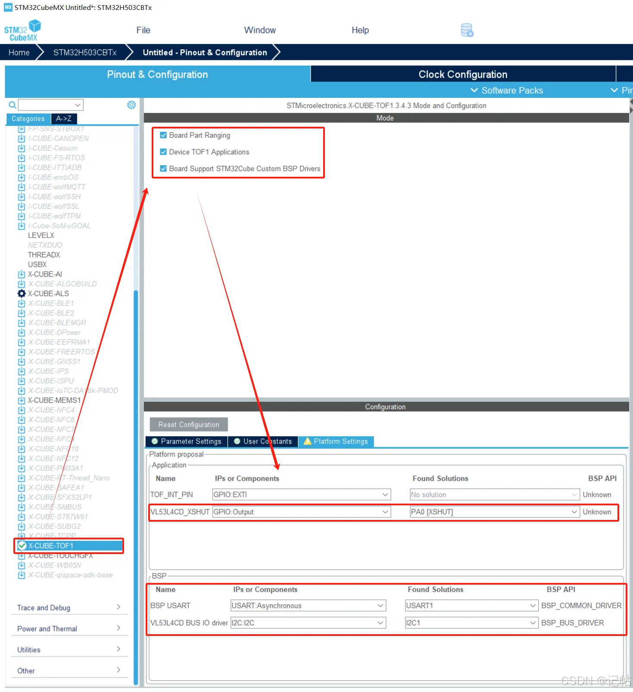633x692 pixels.
Task: Click download icon beside I-CUBE-FS-RTOS
Action: pyautogui.click(x=22, y=158)
